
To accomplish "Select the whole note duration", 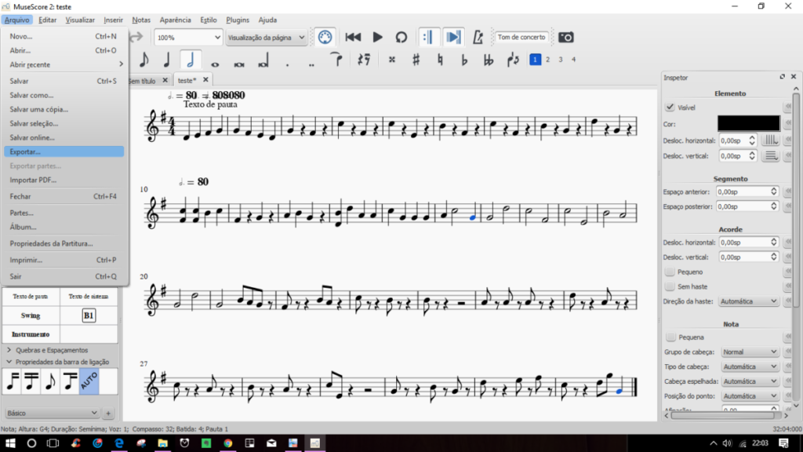I will click(x=215, y=60).
